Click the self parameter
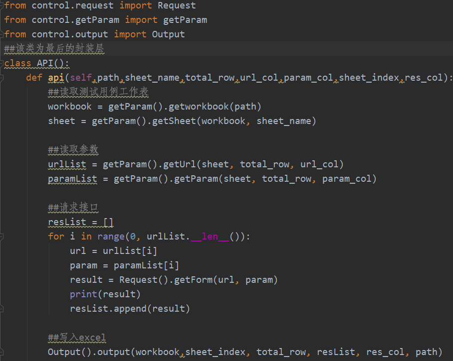 click(81, 78)
